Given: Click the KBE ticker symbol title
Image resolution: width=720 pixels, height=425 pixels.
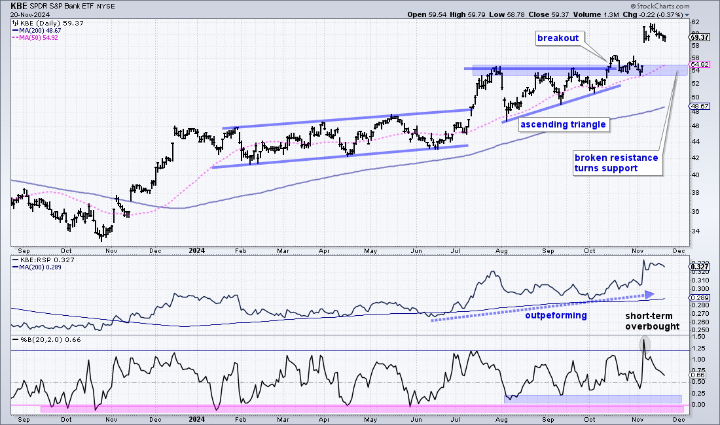Looking at the screenshot, I should (x=18, y=7).
